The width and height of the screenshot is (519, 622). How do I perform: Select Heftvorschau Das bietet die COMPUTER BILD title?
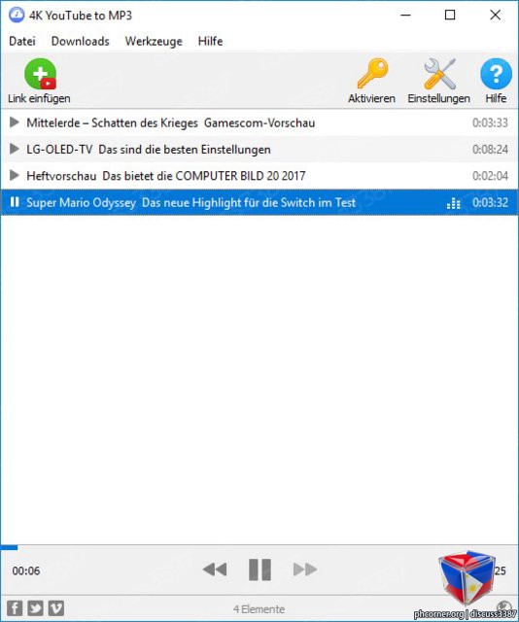(166, 176)
